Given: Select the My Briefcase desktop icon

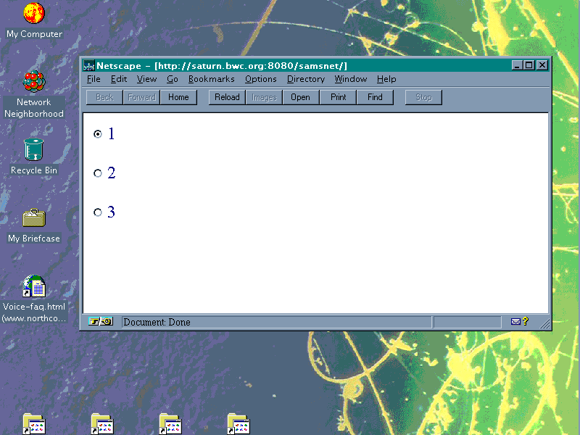Looking at the screenshot, I should (x=33, y=217).
